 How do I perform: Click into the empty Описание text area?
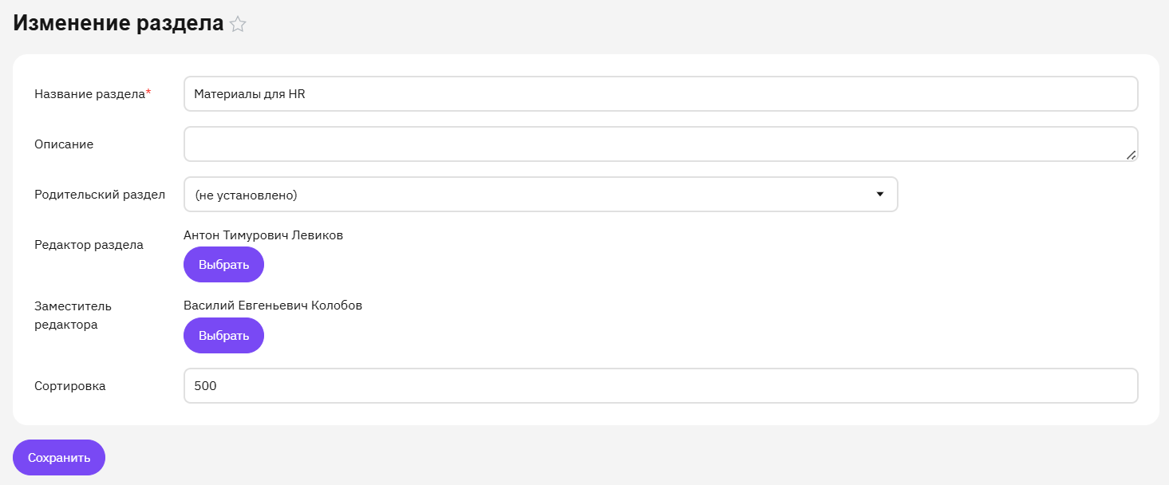point(661,144)
